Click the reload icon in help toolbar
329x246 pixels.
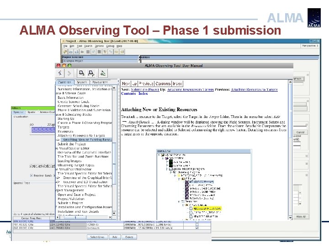tap(103, 73)
